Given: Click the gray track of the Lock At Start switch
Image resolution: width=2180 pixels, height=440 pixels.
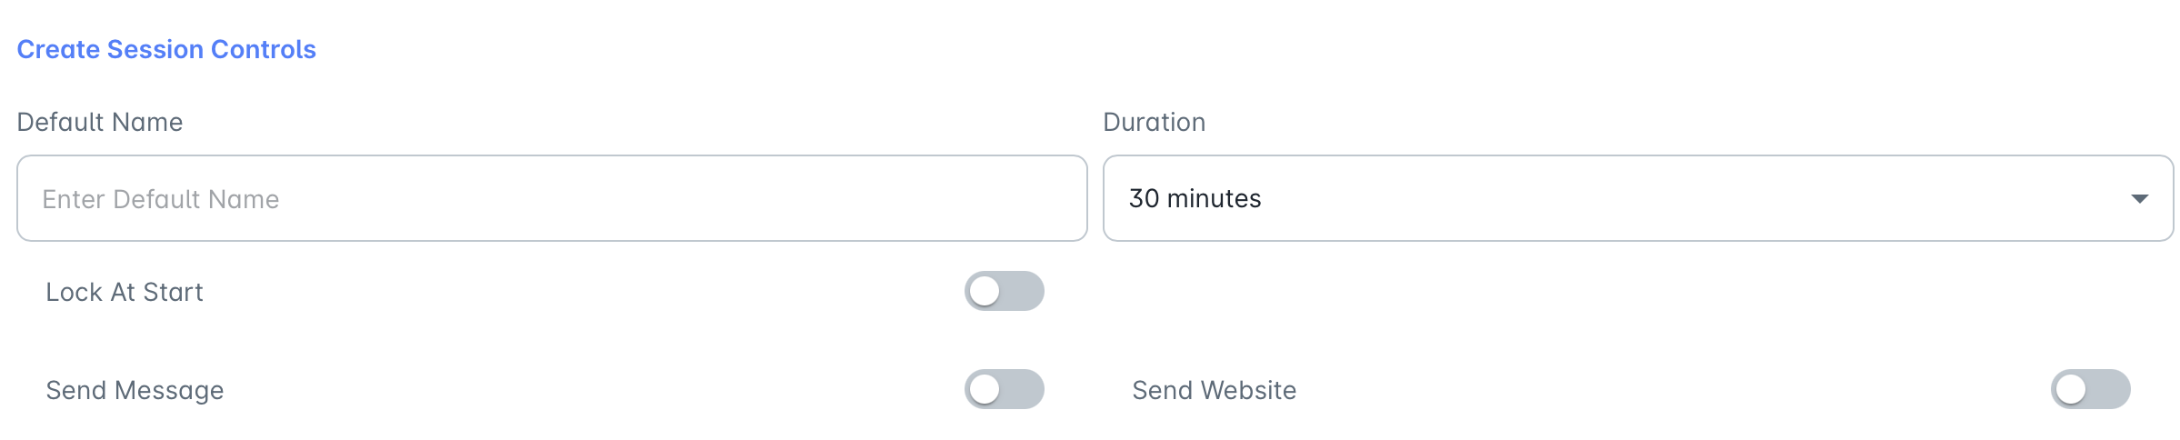Looking at the screenshot, I should pos(1023,291).
